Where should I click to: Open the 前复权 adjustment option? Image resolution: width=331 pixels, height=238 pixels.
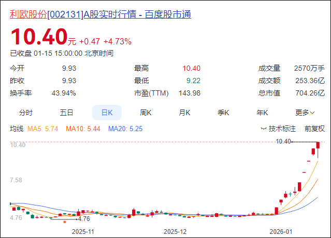(x=314, y=129)
